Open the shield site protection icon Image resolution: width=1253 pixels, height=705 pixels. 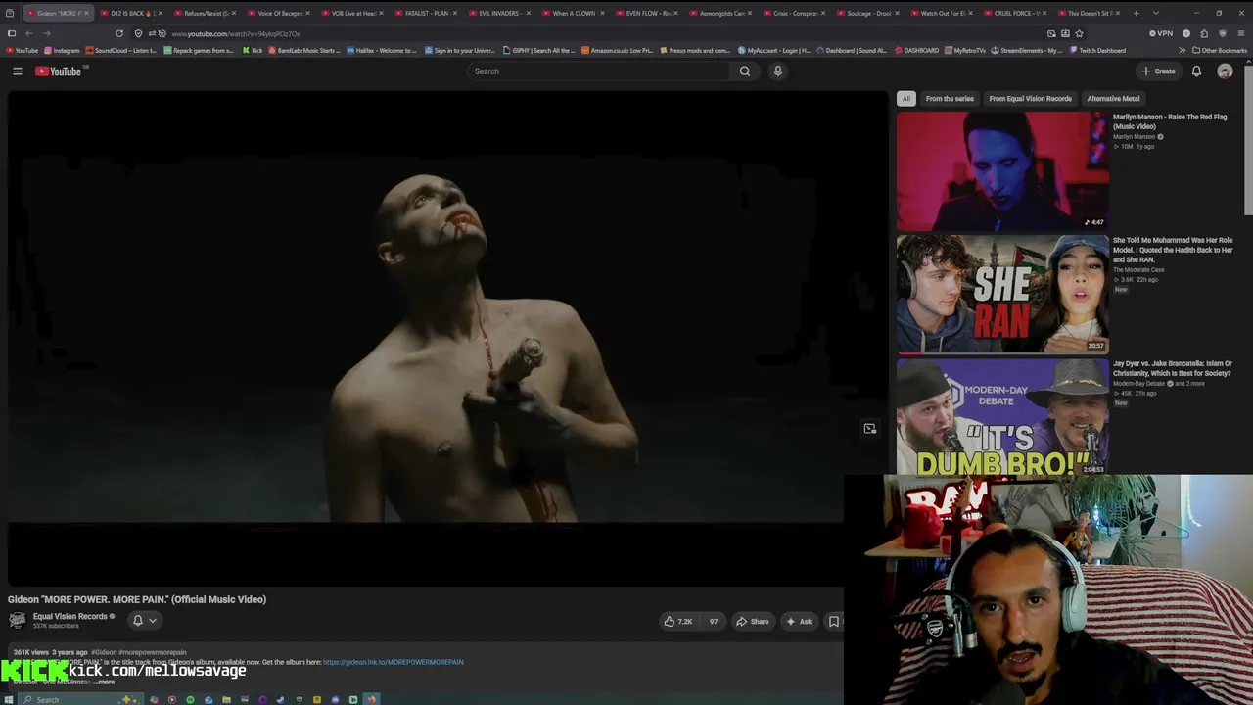pyautogui.click(x=138, y=33)
